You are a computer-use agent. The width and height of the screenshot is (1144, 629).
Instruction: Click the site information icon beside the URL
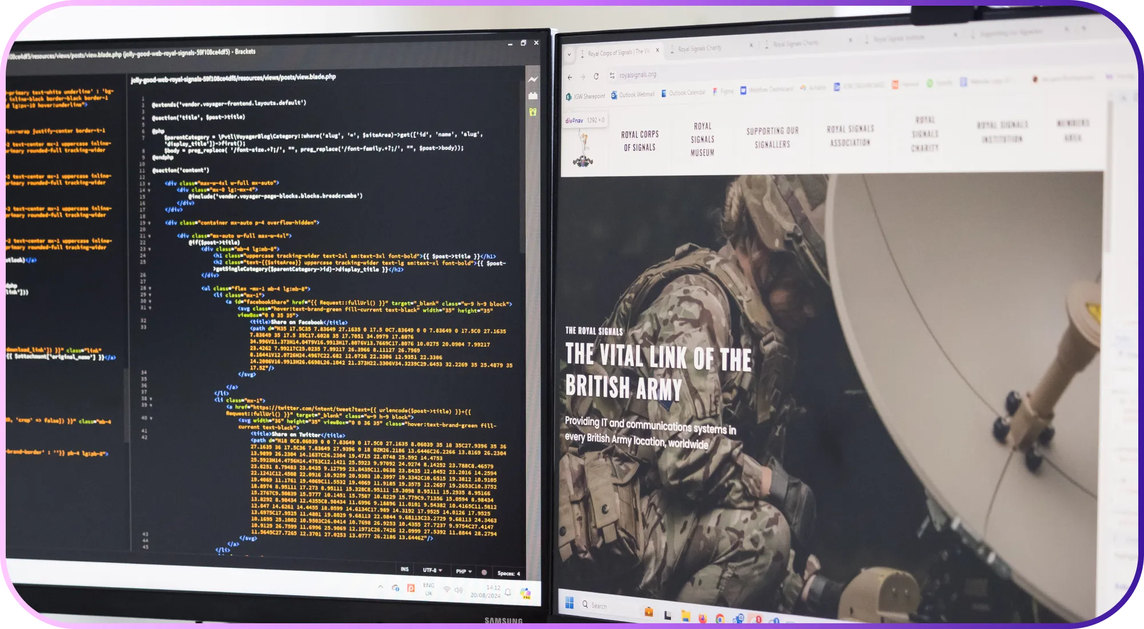coord(612,75)
